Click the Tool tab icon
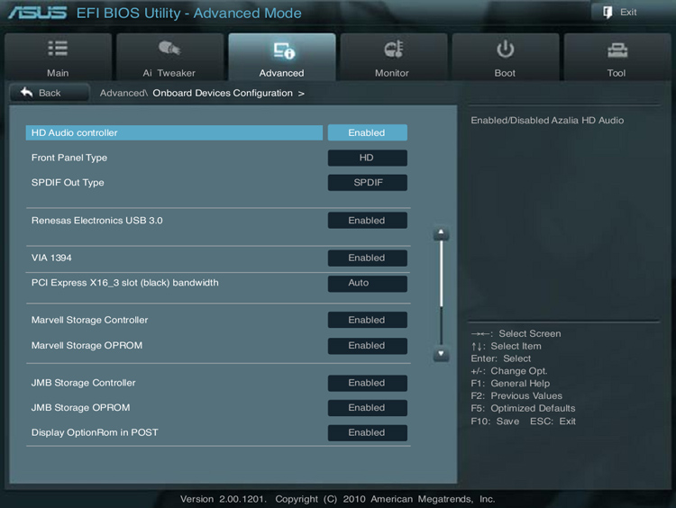 [x=617, y=50]
